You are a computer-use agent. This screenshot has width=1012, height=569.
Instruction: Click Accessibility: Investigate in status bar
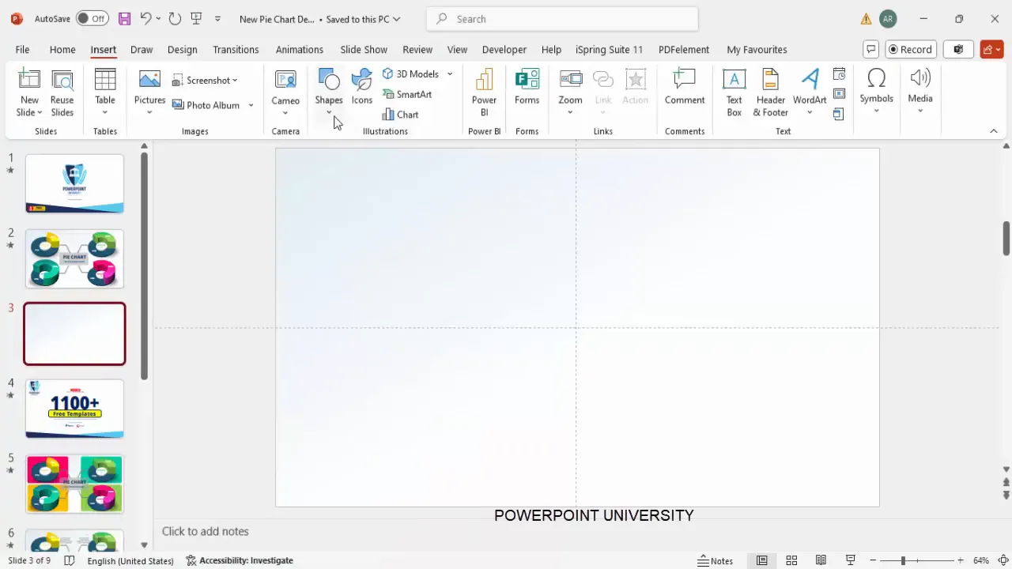tap(240, 560)
